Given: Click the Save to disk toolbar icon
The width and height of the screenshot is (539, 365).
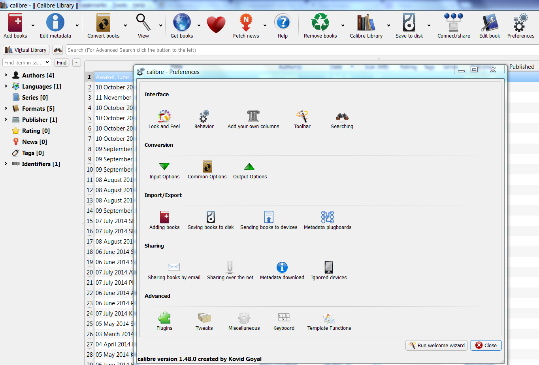Looking at the screenshot, I should (409, 26).
